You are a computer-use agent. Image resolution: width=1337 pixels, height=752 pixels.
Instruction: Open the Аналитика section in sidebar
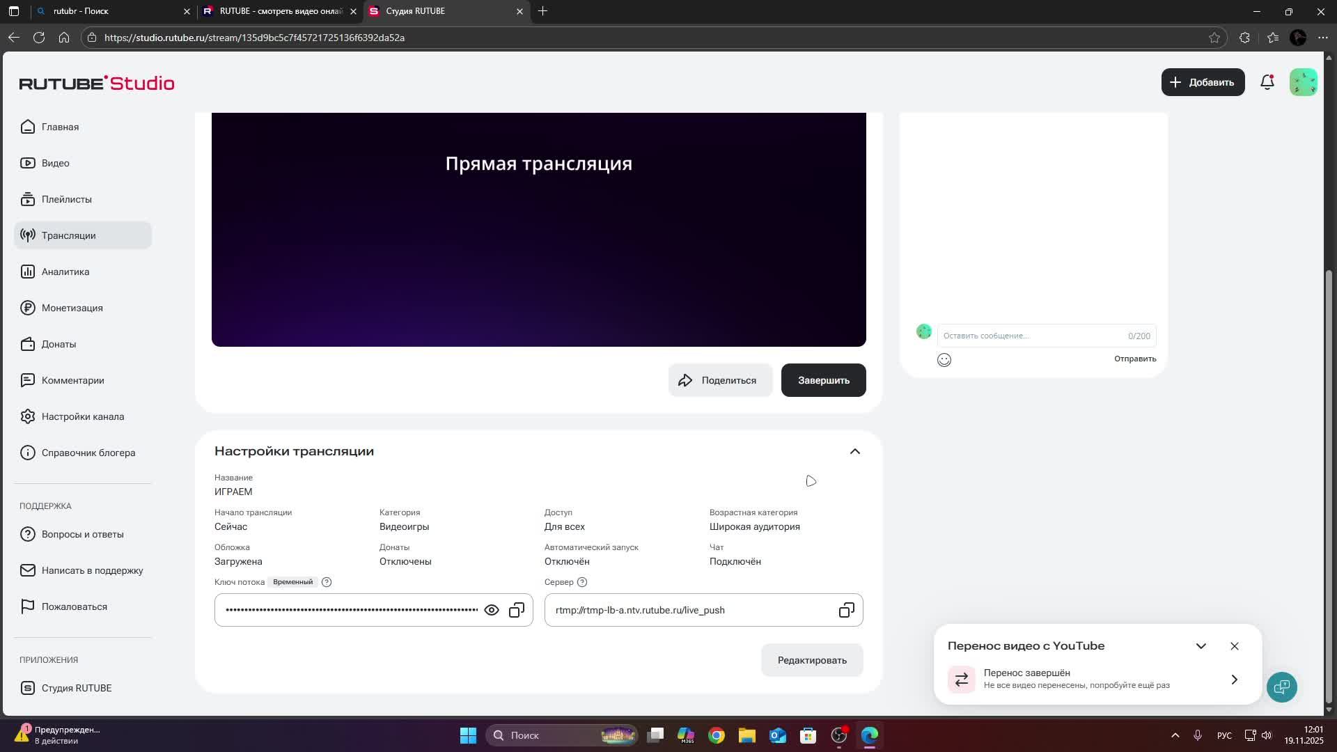click(64, 272)
